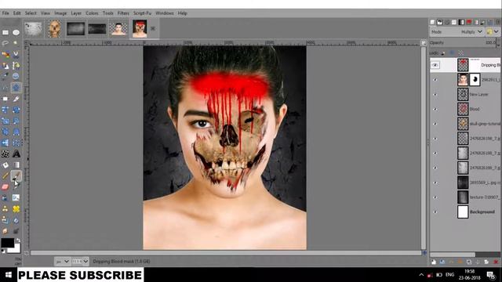Select the Fuzzy Select wand tool
Screen dimensions: 502x282
16,43
